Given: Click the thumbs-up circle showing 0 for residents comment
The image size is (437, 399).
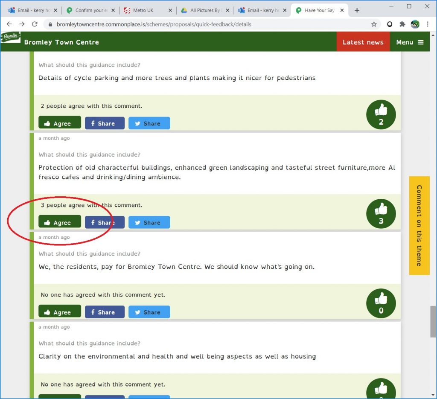Looking at the screenshot, I should coord(381,303).
